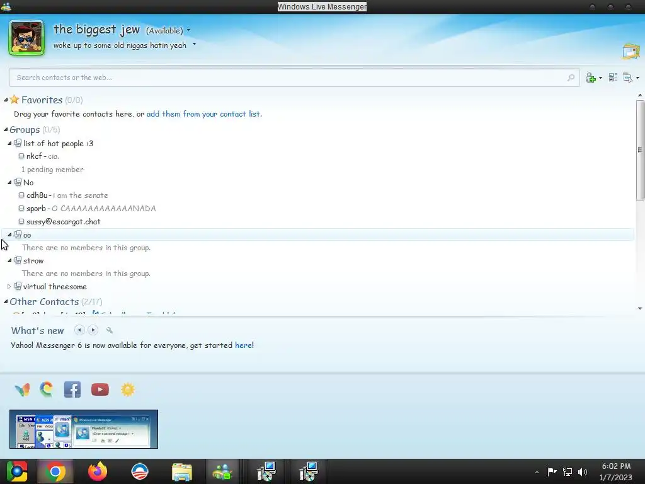Screen dimensions: 645x484
Task: Click nkcf contact status icon
Action: tap(21, 156)
